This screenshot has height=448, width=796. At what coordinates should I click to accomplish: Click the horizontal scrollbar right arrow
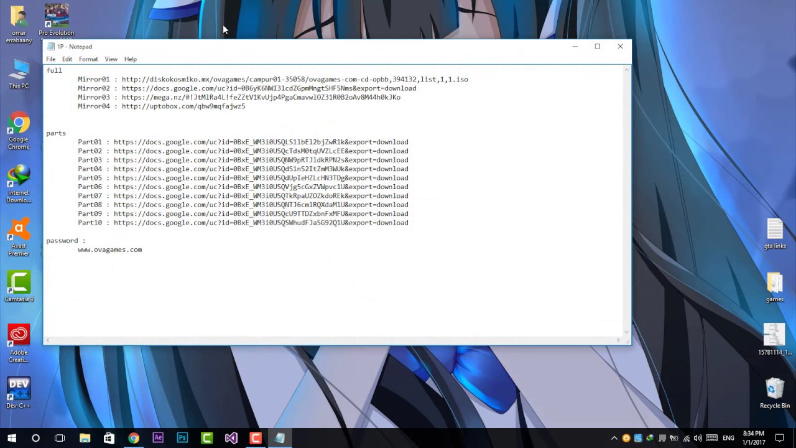[x=618, y=340]
